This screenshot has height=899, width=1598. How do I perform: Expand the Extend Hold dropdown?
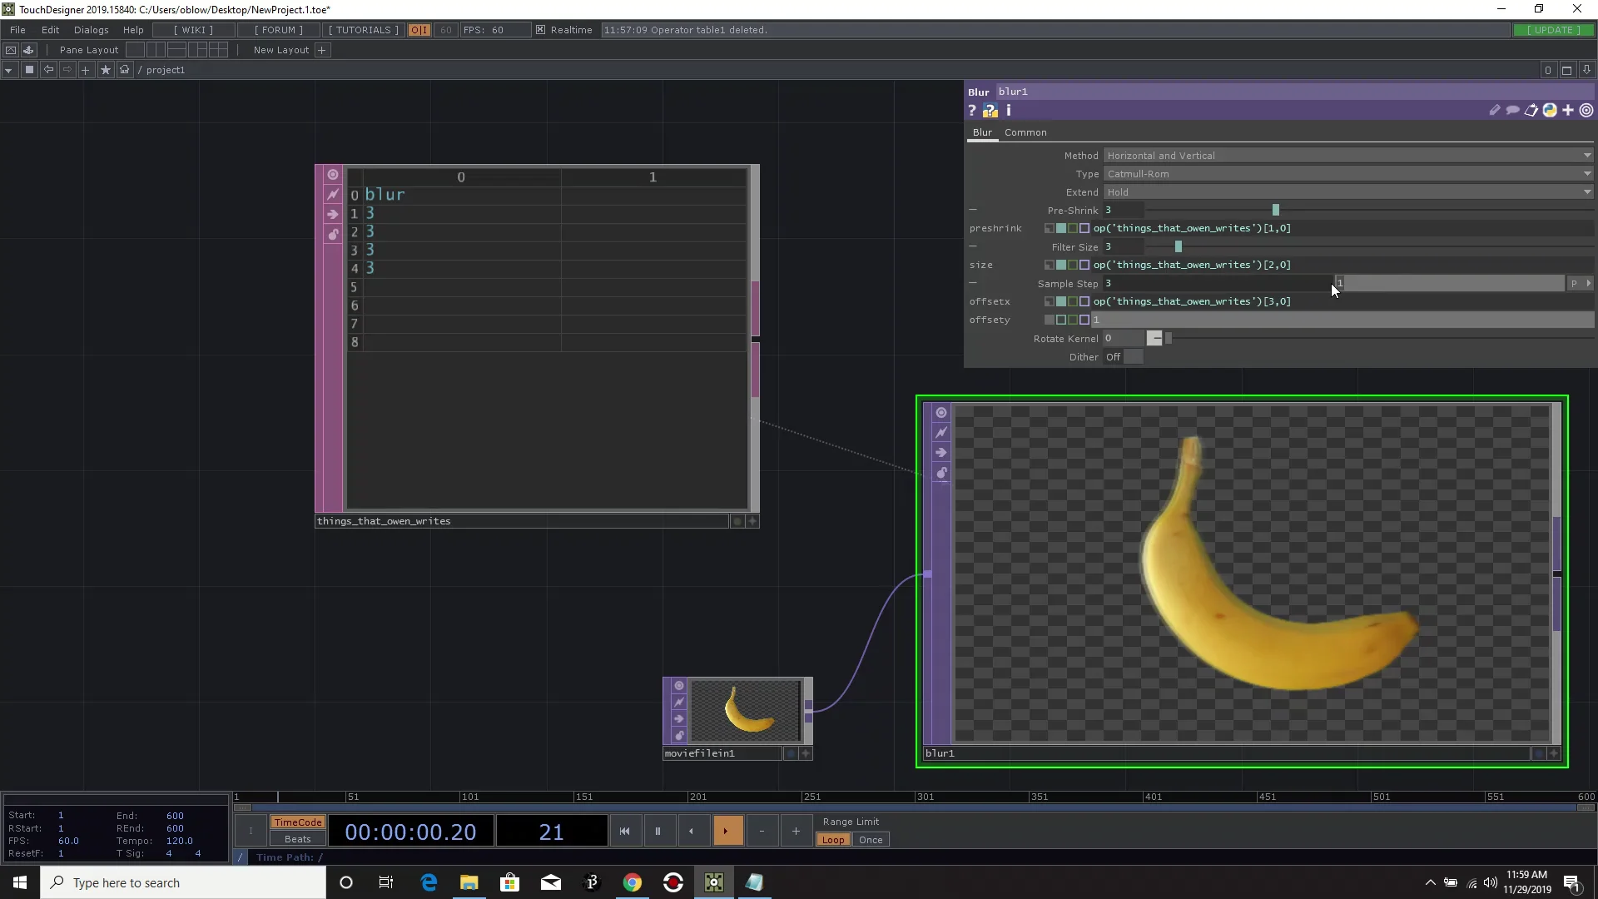coord(1347,192)
